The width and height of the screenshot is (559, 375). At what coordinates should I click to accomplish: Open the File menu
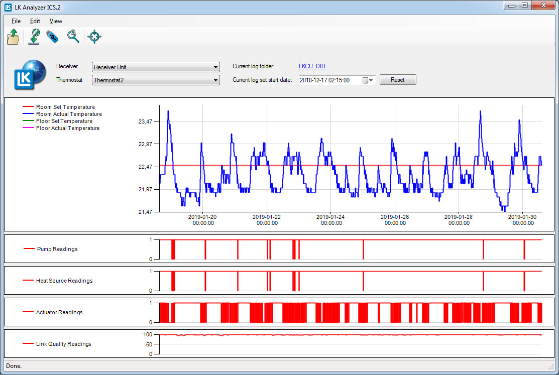pyautogui.click(x=16, y=21)
